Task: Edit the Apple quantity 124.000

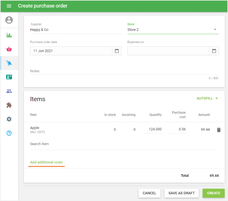Action: (x=152, y=129)
